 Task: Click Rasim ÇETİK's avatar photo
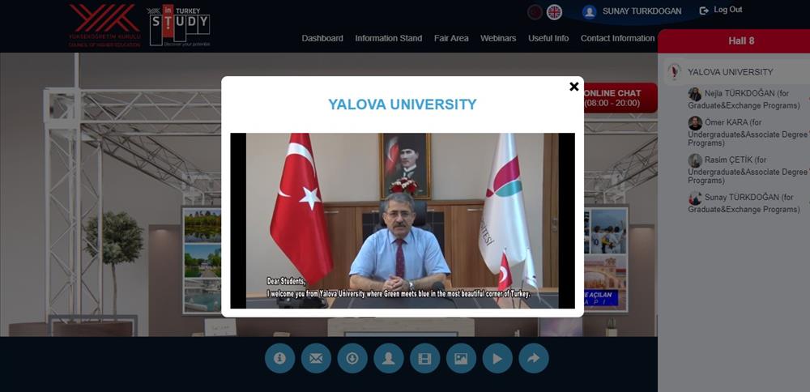[x=695, y=160]
